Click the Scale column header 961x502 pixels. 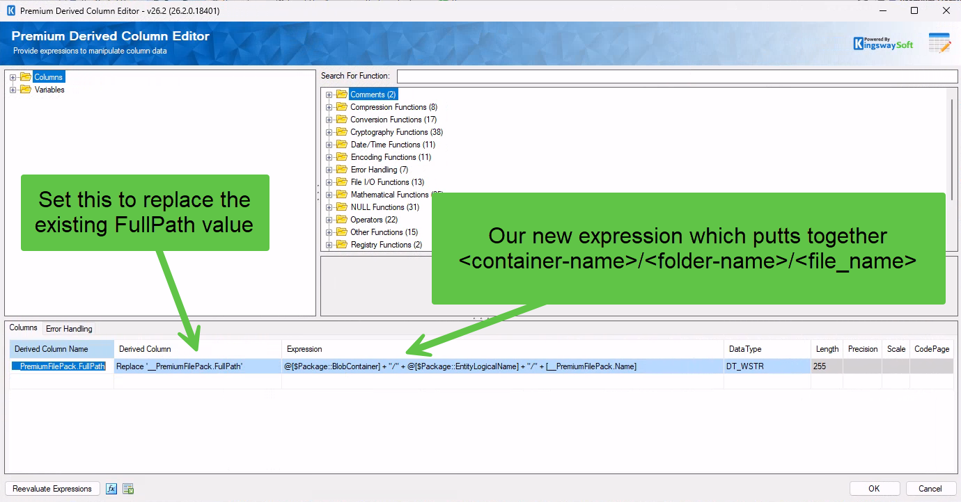(896, 349)
